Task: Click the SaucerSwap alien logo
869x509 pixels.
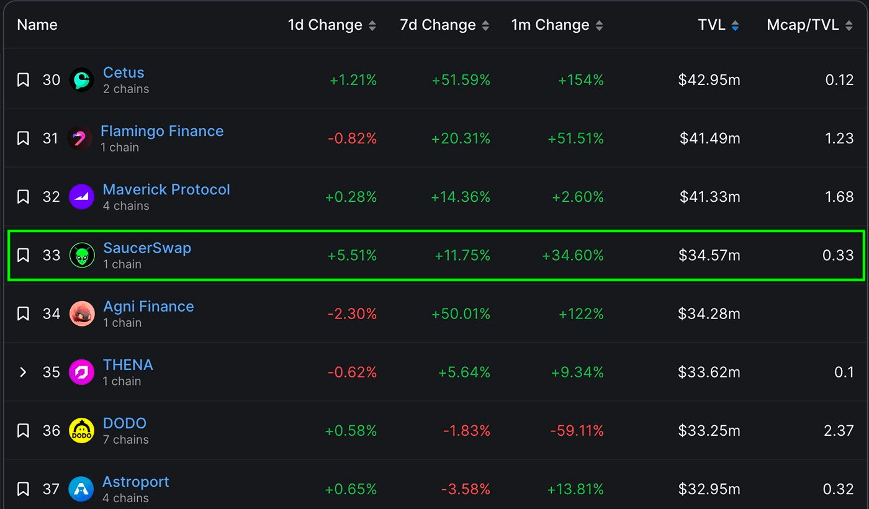Action: 81,255
